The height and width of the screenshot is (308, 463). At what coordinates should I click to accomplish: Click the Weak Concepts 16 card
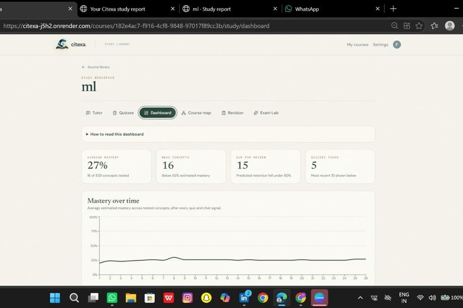pos(191,166)
